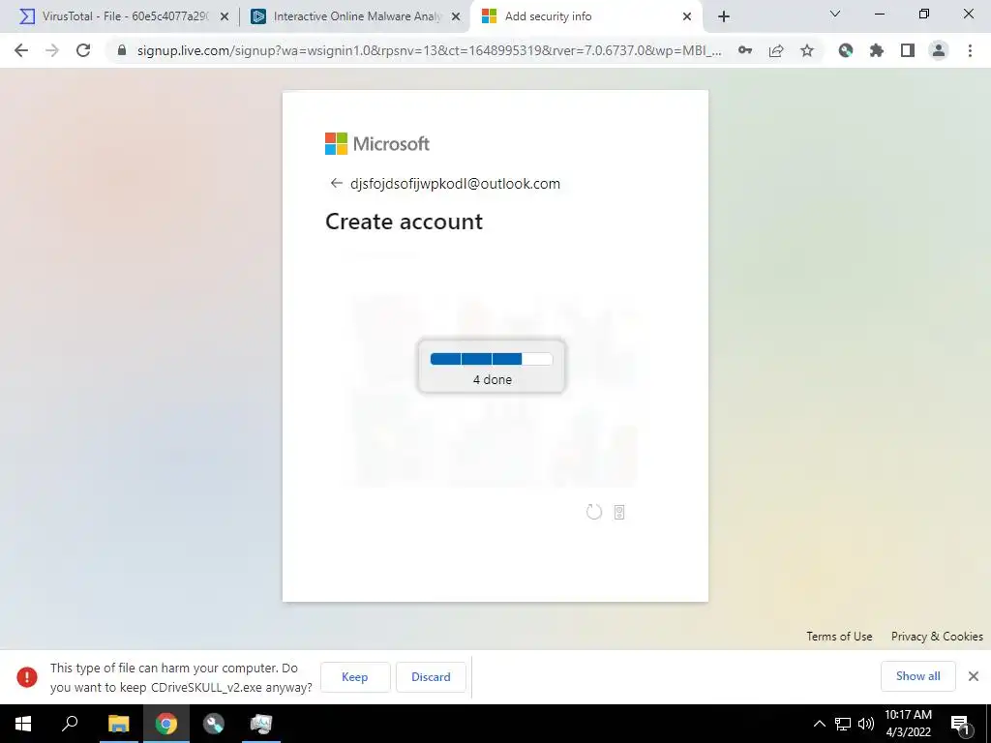Open network status tray icon

[x=843, y=724]
